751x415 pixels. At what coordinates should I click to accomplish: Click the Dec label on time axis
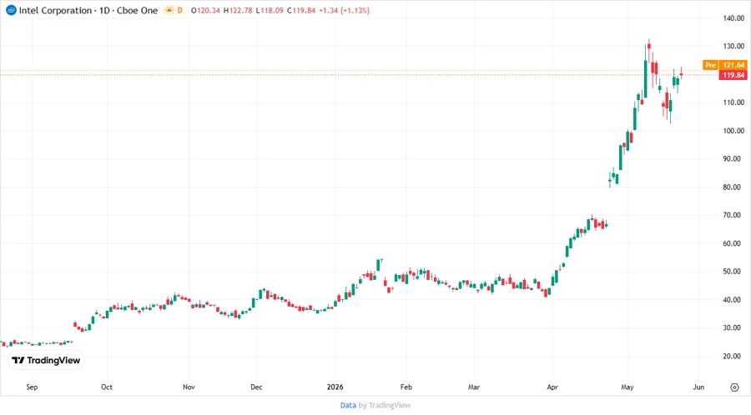pyautogui.click(x=256, y=387)
